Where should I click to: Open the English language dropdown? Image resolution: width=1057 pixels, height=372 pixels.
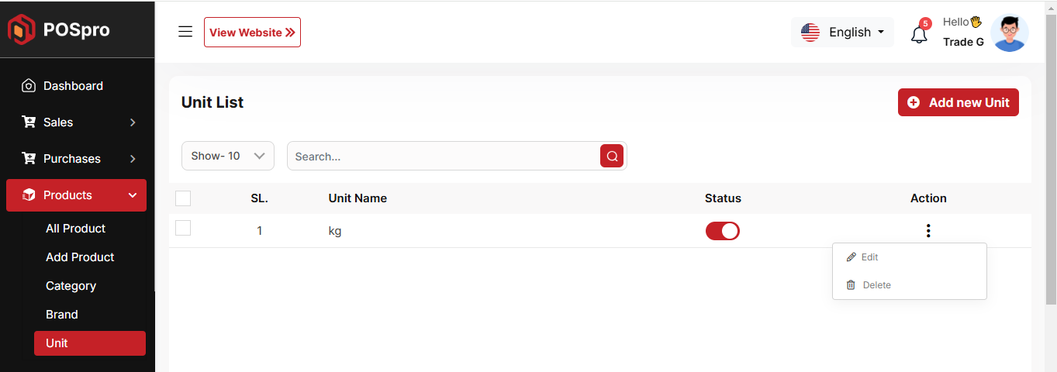point(842,33)
